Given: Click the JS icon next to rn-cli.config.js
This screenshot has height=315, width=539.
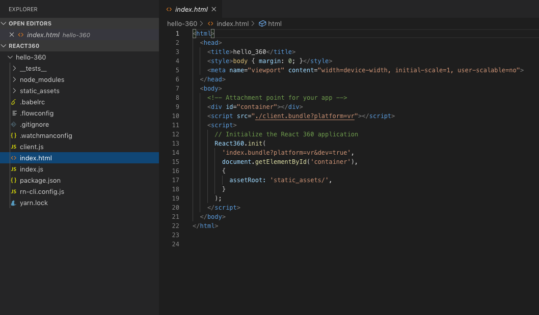Looking at the screenshot, I should click(x=13, y=191).
